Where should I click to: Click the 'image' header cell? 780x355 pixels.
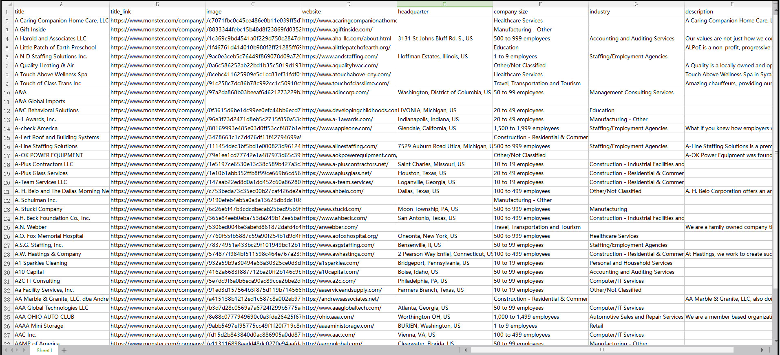[x=253, y=12]
